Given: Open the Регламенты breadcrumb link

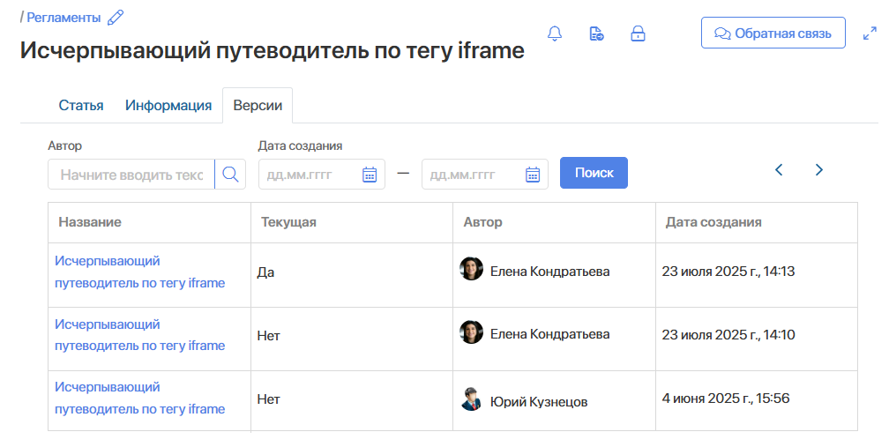Looking at the screenshot, I should 63,18.
